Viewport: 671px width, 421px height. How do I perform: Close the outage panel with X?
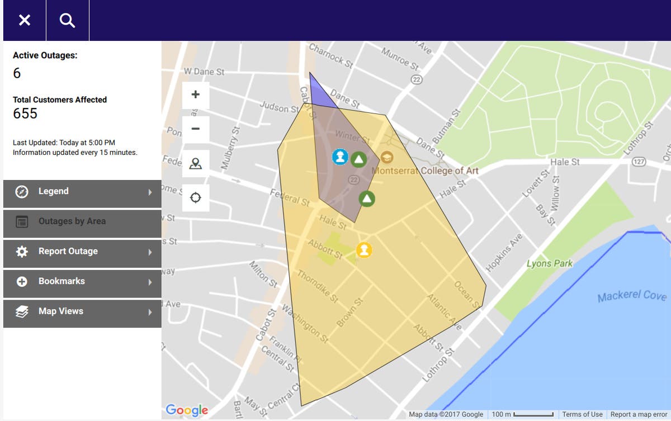(x=25, y=21)
